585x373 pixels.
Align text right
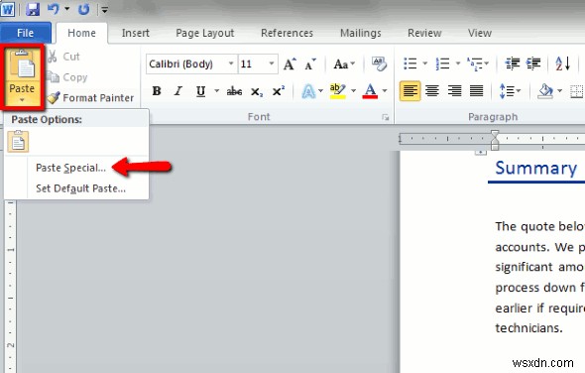pos(454,90)
